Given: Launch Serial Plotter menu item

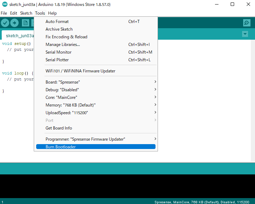Looking at the screenshot, I should tap(96, 60).
